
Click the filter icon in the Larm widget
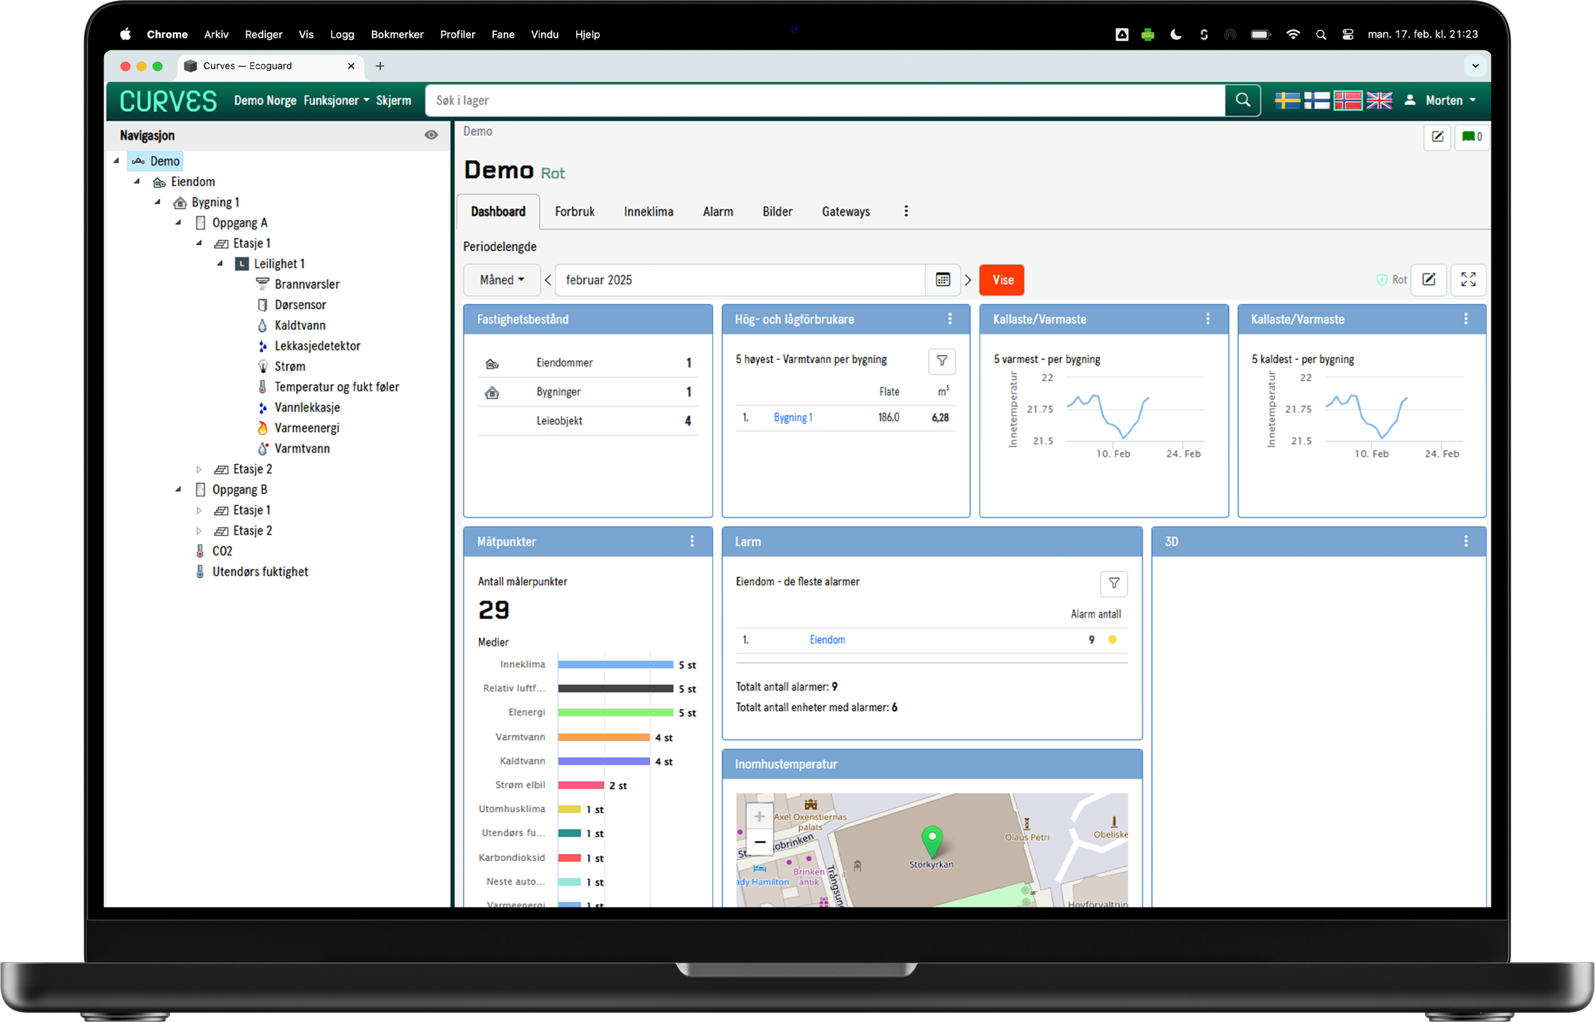1114,584
